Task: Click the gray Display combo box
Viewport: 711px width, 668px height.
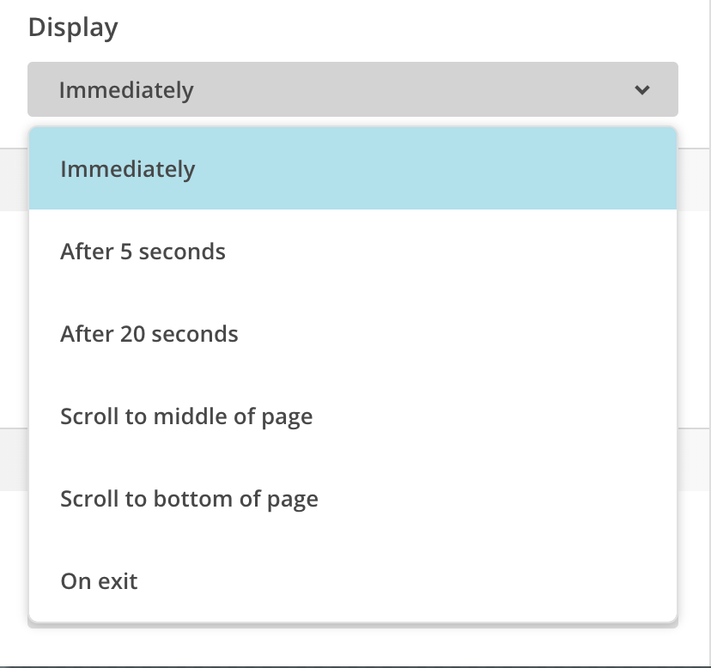Action: (x=352, y=89)
